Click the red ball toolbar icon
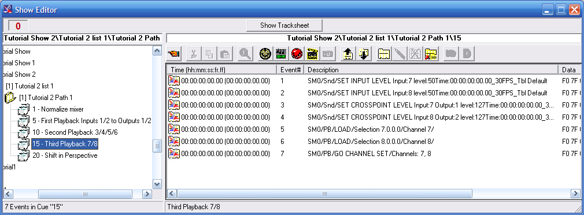Screen dimensions: 584x215 click(x=297, y=54)
